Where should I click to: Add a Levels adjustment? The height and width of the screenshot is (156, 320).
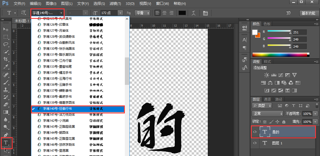pos(274,75)
